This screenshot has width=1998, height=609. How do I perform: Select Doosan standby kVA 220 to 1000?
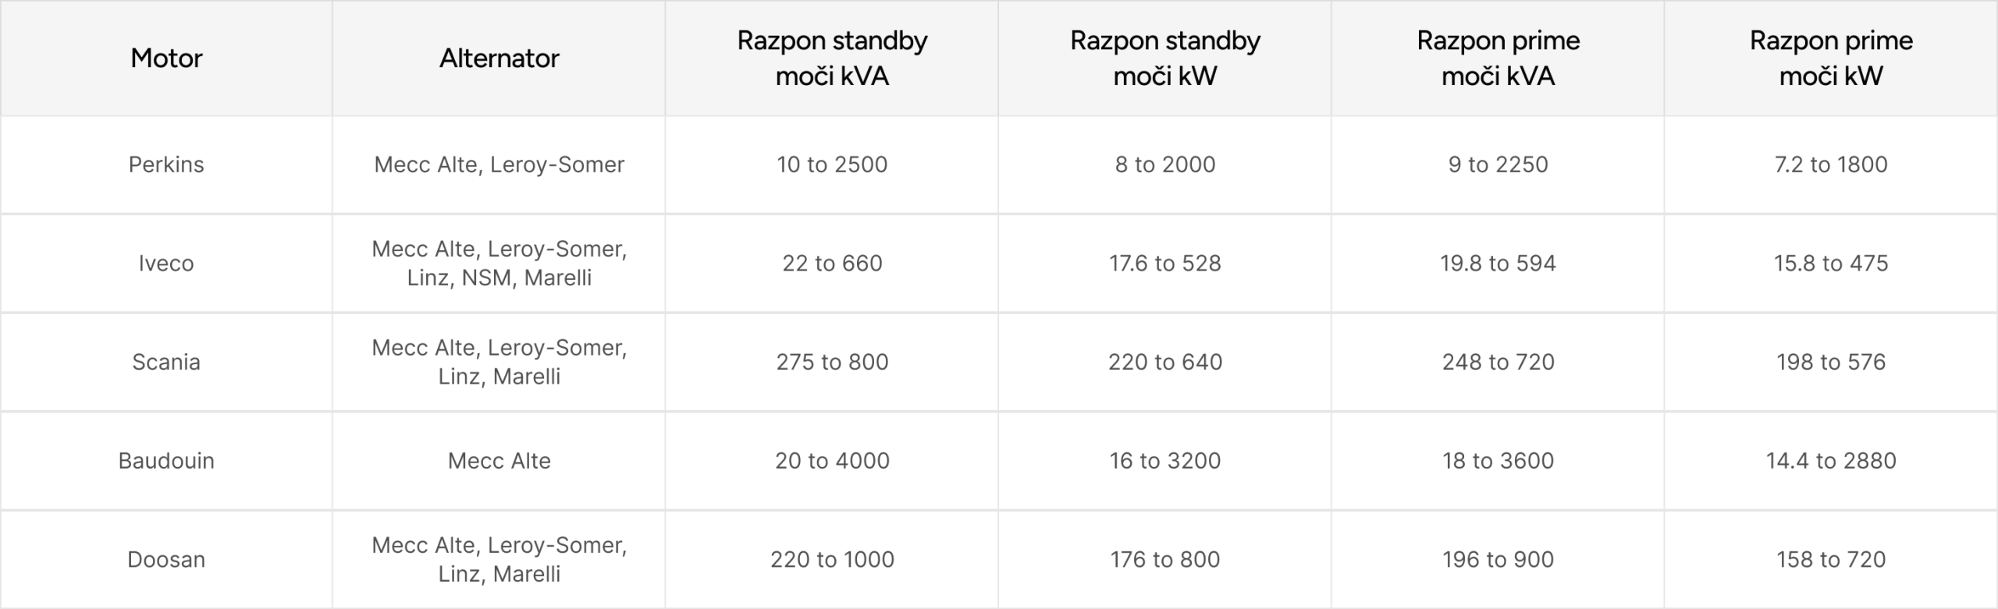(x=832, y=559)
